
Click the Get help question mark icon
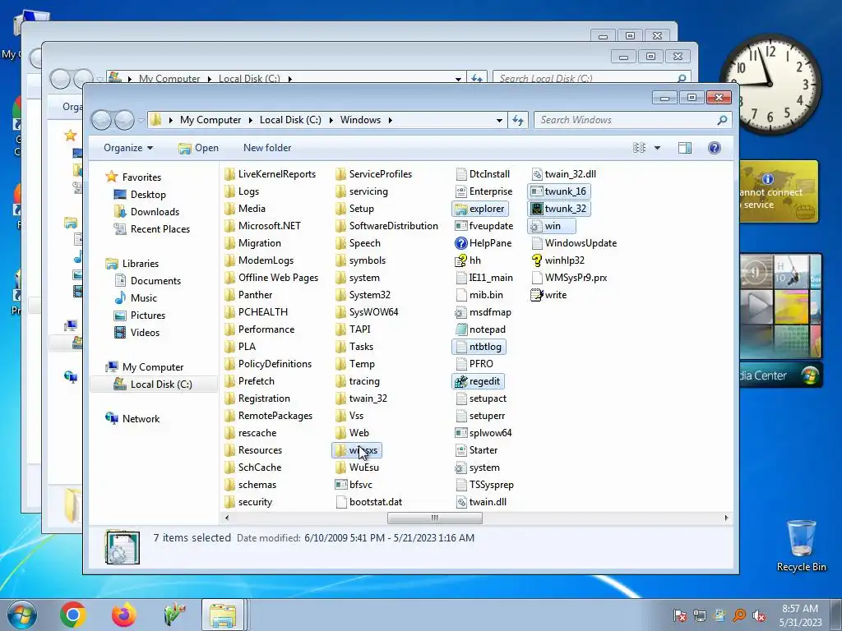[715, 148]
